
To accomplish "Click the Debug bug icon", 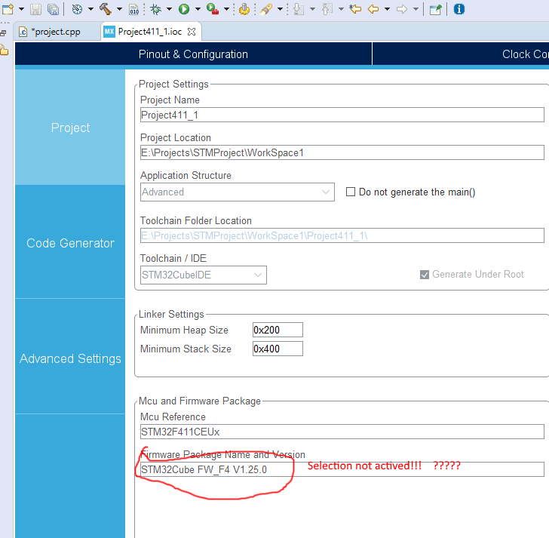I will (155, 9).
